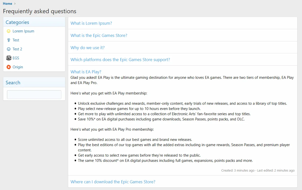
Task: Go to Home via the breadcrumb link
Action: 7,3
